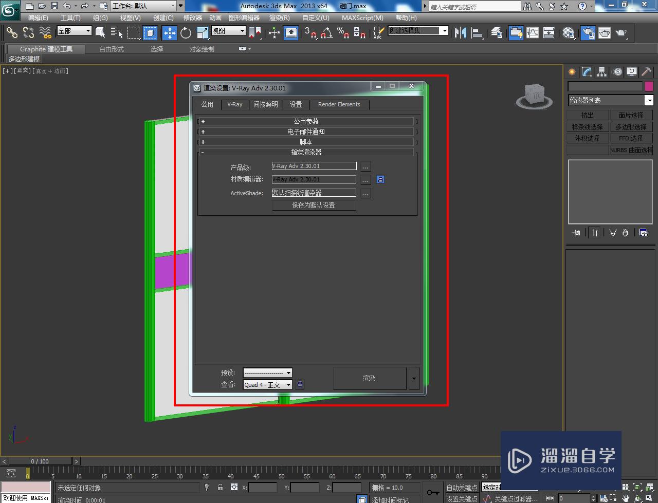Select the Unlink Selection tool
Screen dimensions: 658x503
[x=29, y=32]
